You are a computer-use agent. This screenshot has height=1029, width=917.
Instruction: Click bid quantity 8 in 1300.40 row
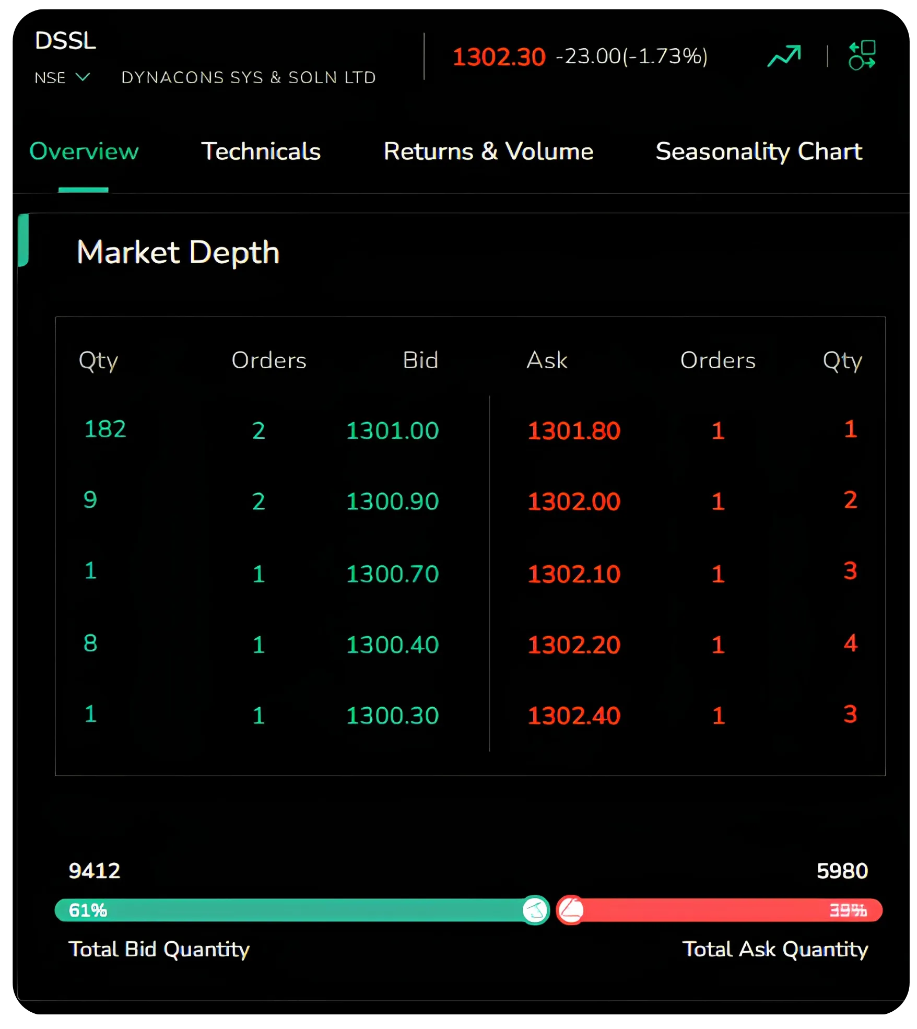90,643
